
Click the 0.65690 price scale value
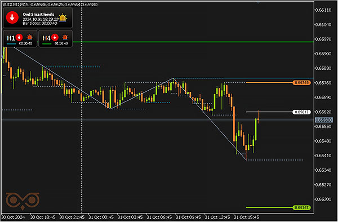point(323,97)
